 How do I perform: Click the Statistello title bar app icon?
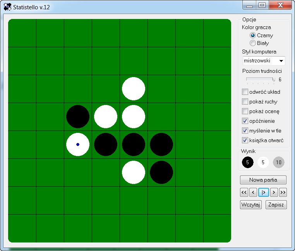pos(7,7)
